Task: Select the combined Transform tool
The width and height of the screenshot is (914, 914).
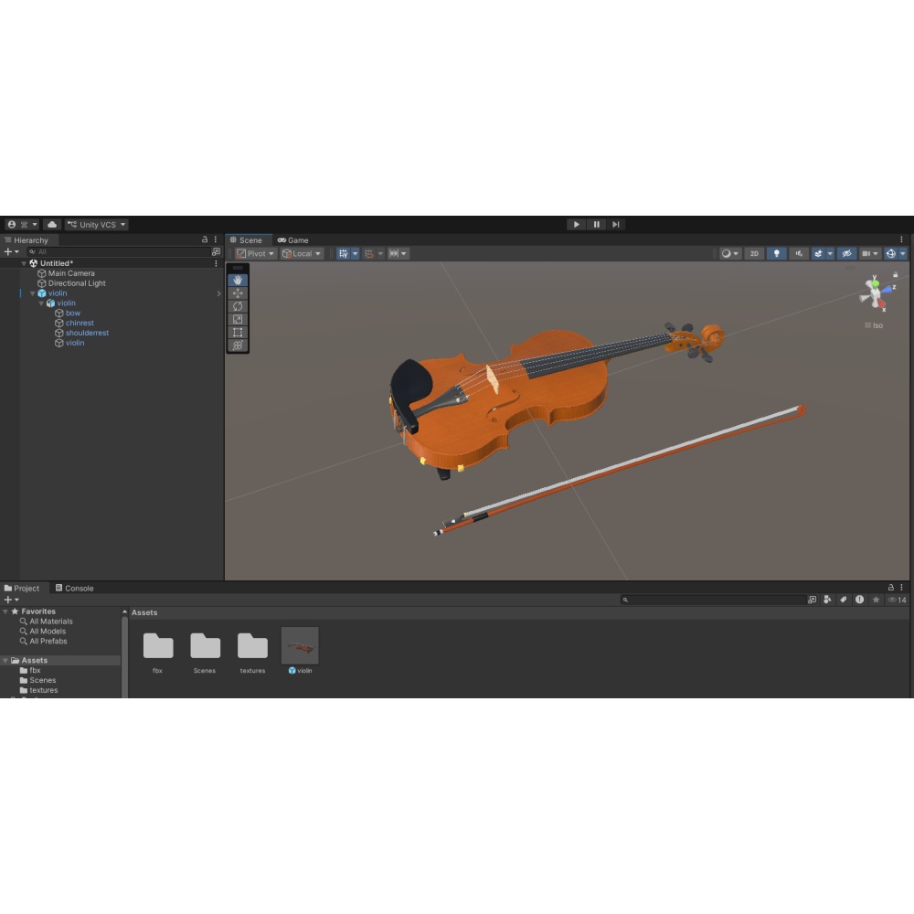Action: coord(238,345)
